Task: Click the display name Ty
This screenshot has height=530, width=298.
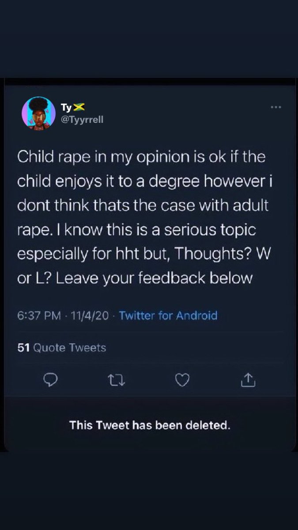Action: point(66,107)
